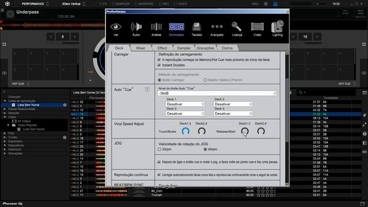Viewport: 368px width, 207px height.
Task: Select the Controlador preferences category
Action: coord(177,29)
